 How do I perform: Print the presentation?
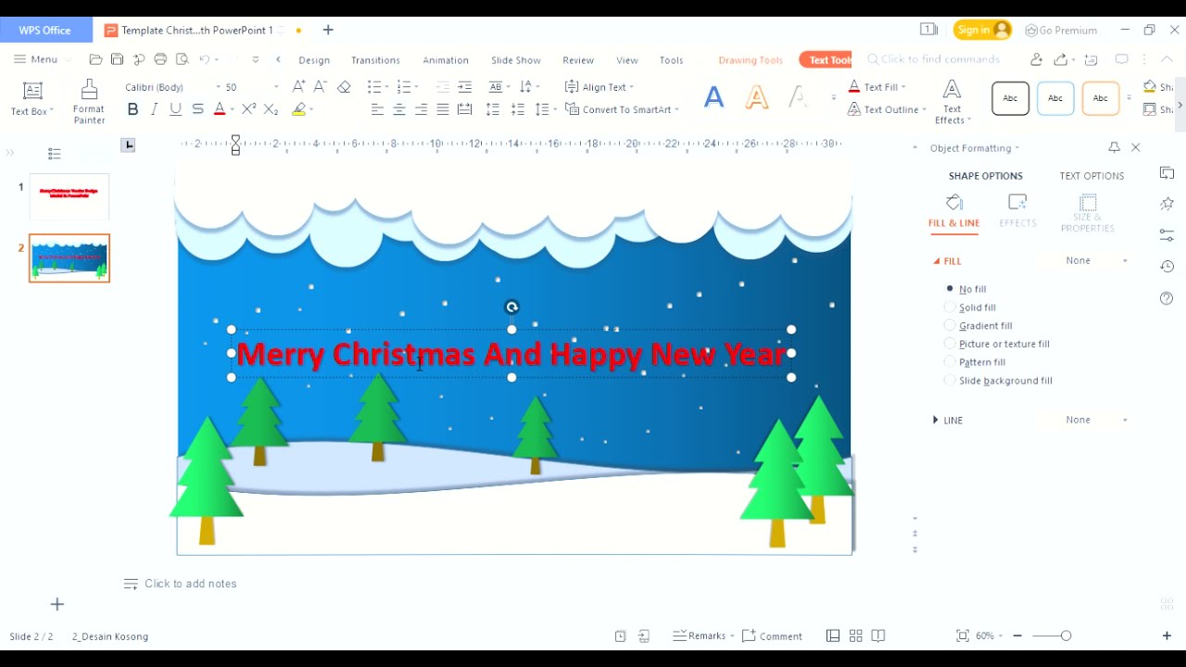coord(160,59)
